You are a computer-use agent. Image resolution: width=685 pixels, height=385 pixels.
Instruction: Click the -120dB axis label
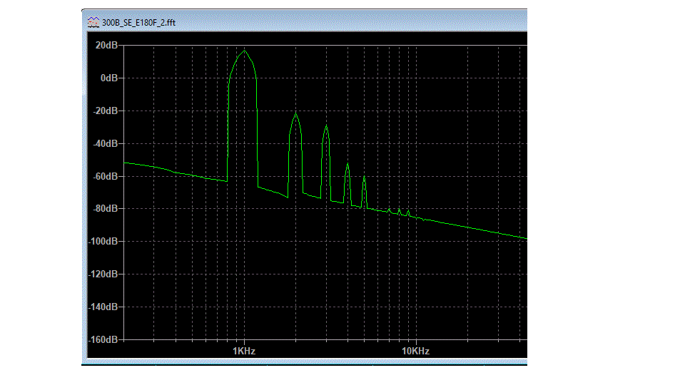pos(103,274)
